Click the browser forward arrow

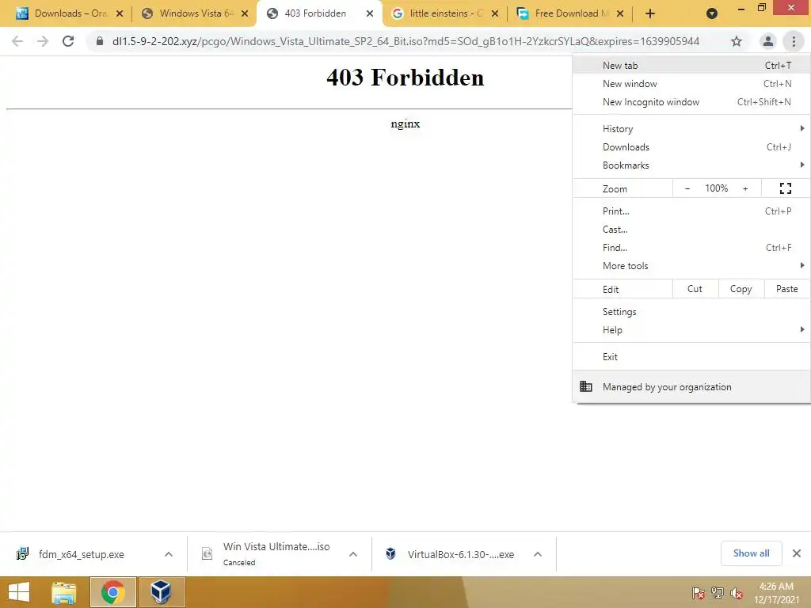click(x=43, y=41)
